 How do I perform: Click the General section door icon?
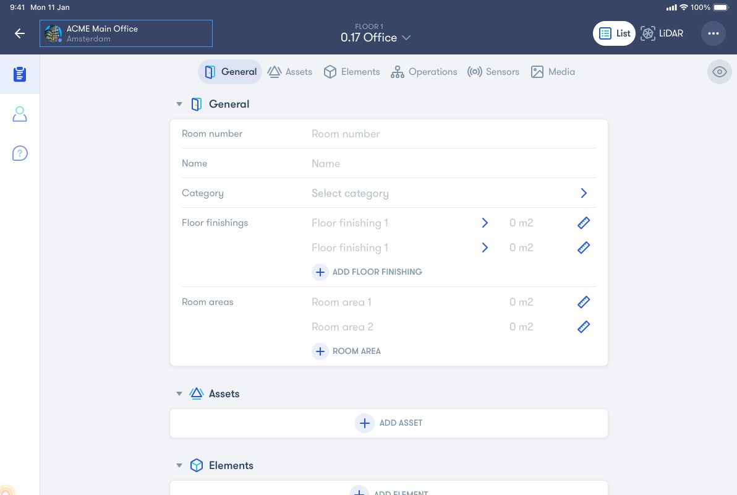[197, 104]
